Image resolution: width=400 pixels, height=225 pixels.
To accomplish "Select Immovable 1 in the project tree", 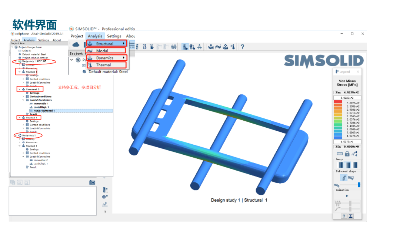I will [x=41, y=104].
